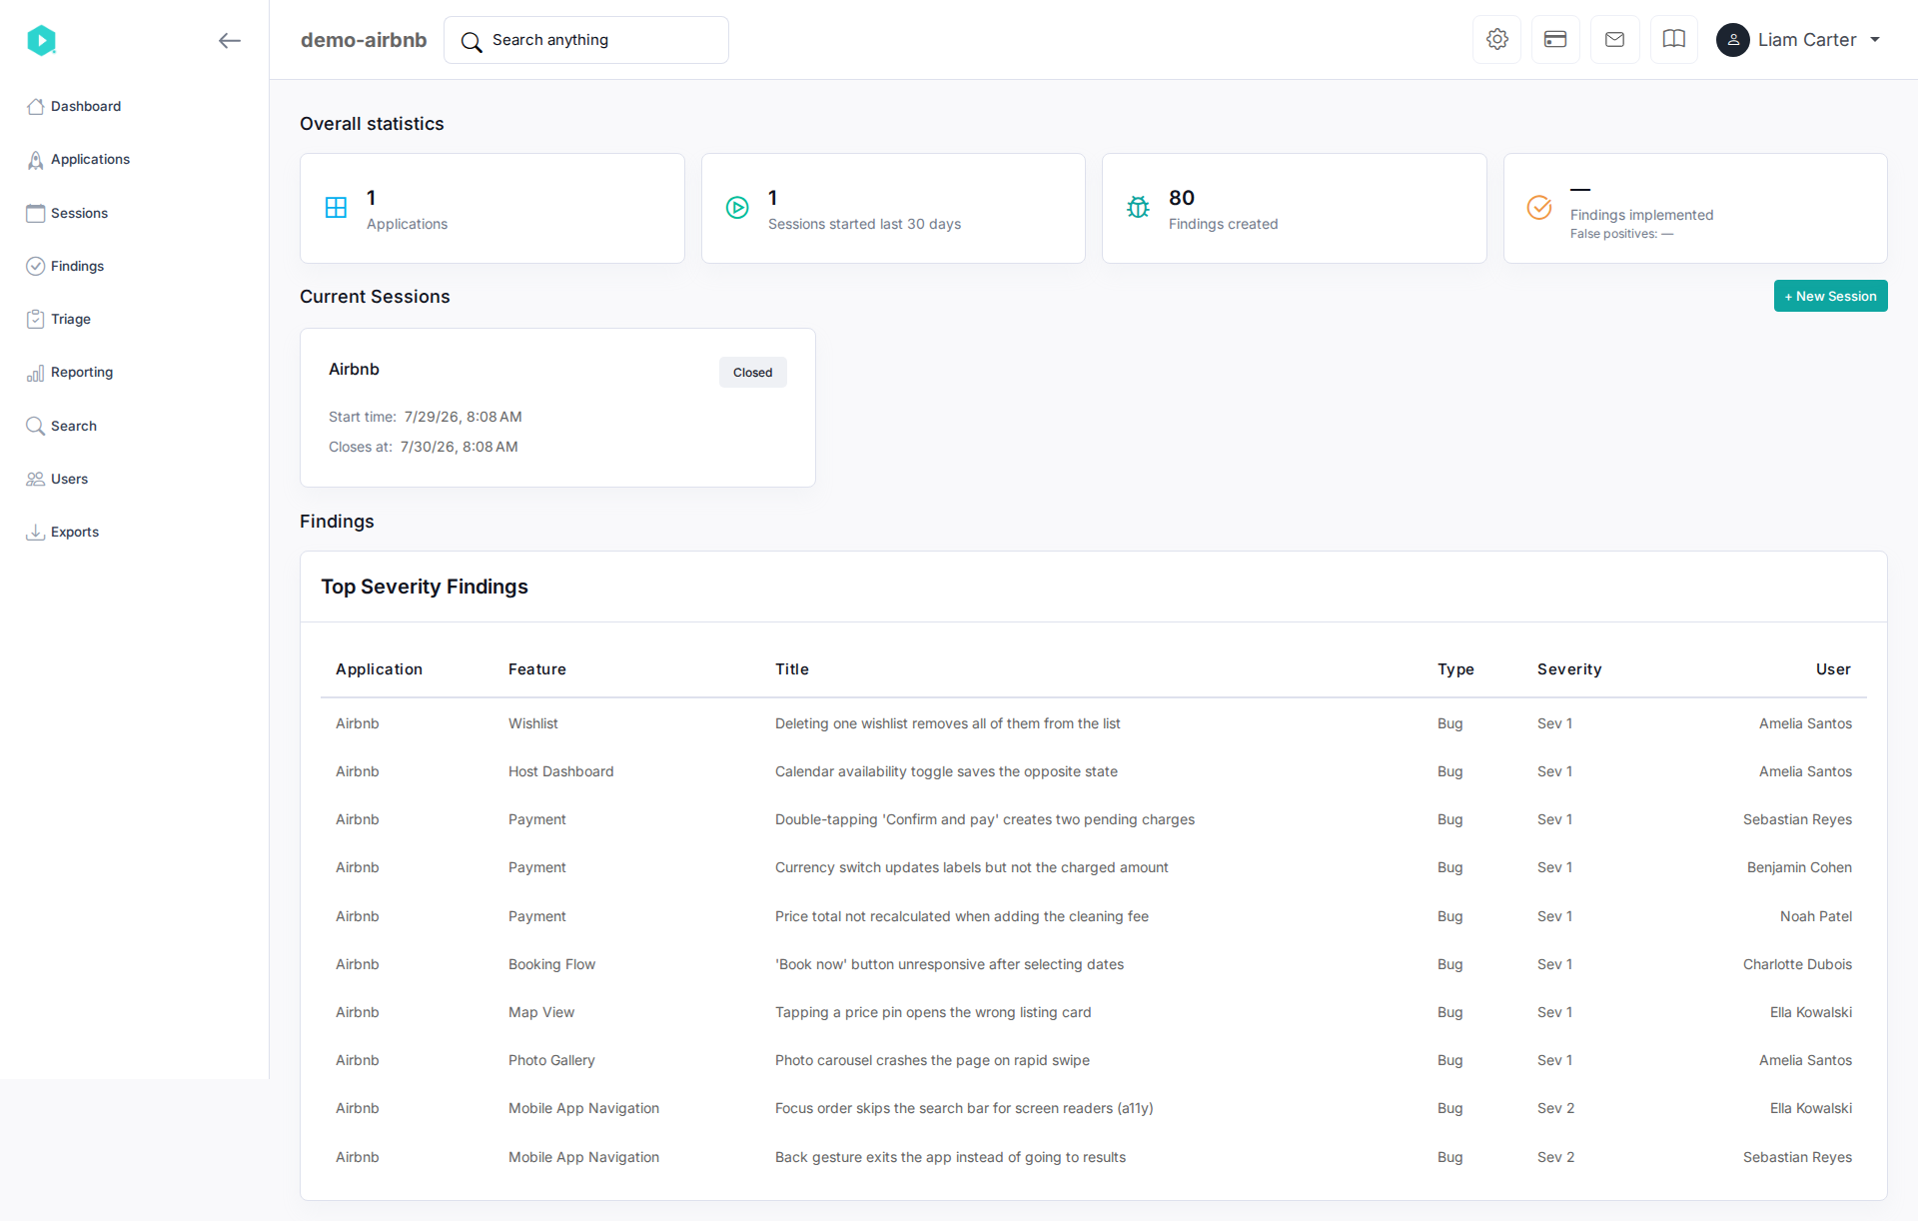This screenshot has height=1221, width=1918.
Task: Open 'Tapping a price pin' finding
Action: 1094,1012
